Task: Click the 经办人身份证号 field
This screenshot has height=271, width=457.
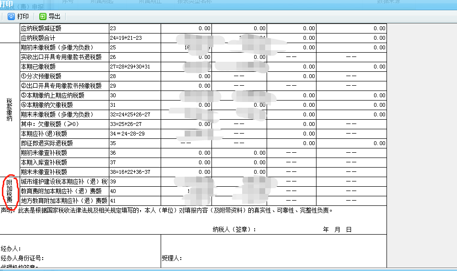Action: [23, 259]
